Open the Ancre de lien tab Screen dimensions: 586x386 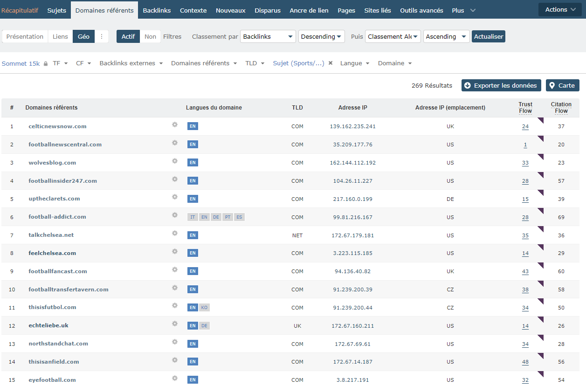pos(309,10)
